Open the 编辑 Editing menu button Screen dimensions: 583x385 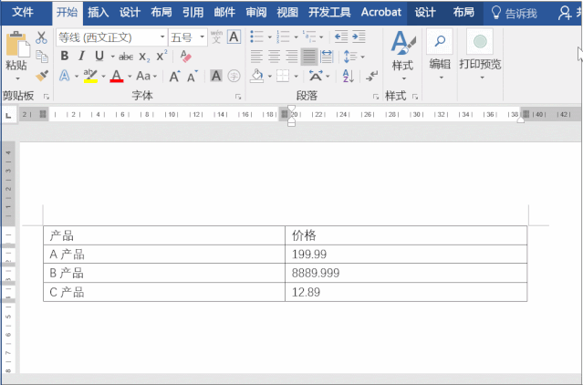coord(440,56)
